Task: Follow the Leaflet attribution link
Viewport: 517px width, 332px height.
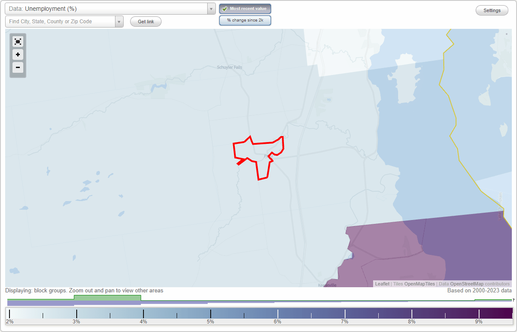Action: tap(382, 284)
